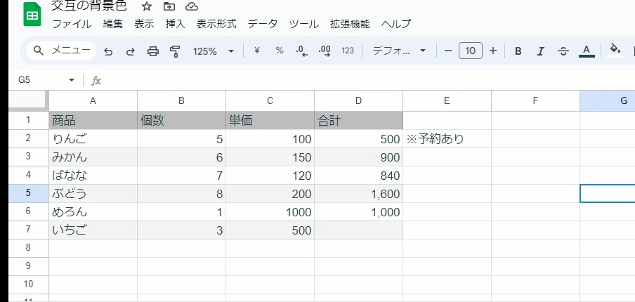Image resolution: width=635 pixels, height=302 pixels.
Task: Print the sheet using the printer icon
Action: click(x=152, y=51)
